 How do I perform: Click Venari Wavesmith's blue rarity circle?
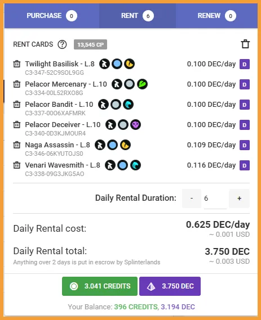[122, 165]
